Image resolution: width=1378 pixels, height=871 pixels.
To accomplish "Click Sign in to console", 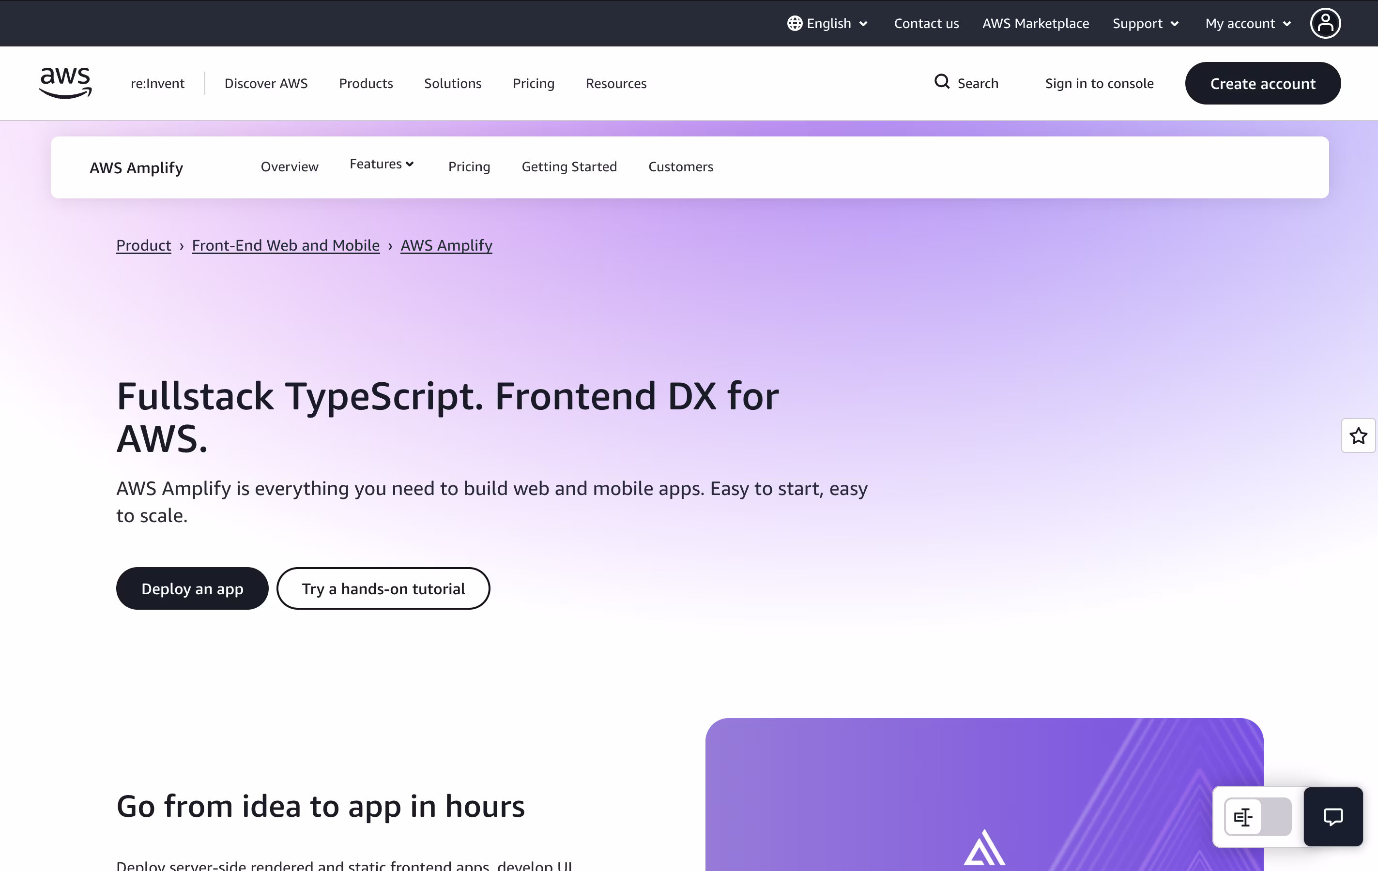I will click(x=1099, y=84).
